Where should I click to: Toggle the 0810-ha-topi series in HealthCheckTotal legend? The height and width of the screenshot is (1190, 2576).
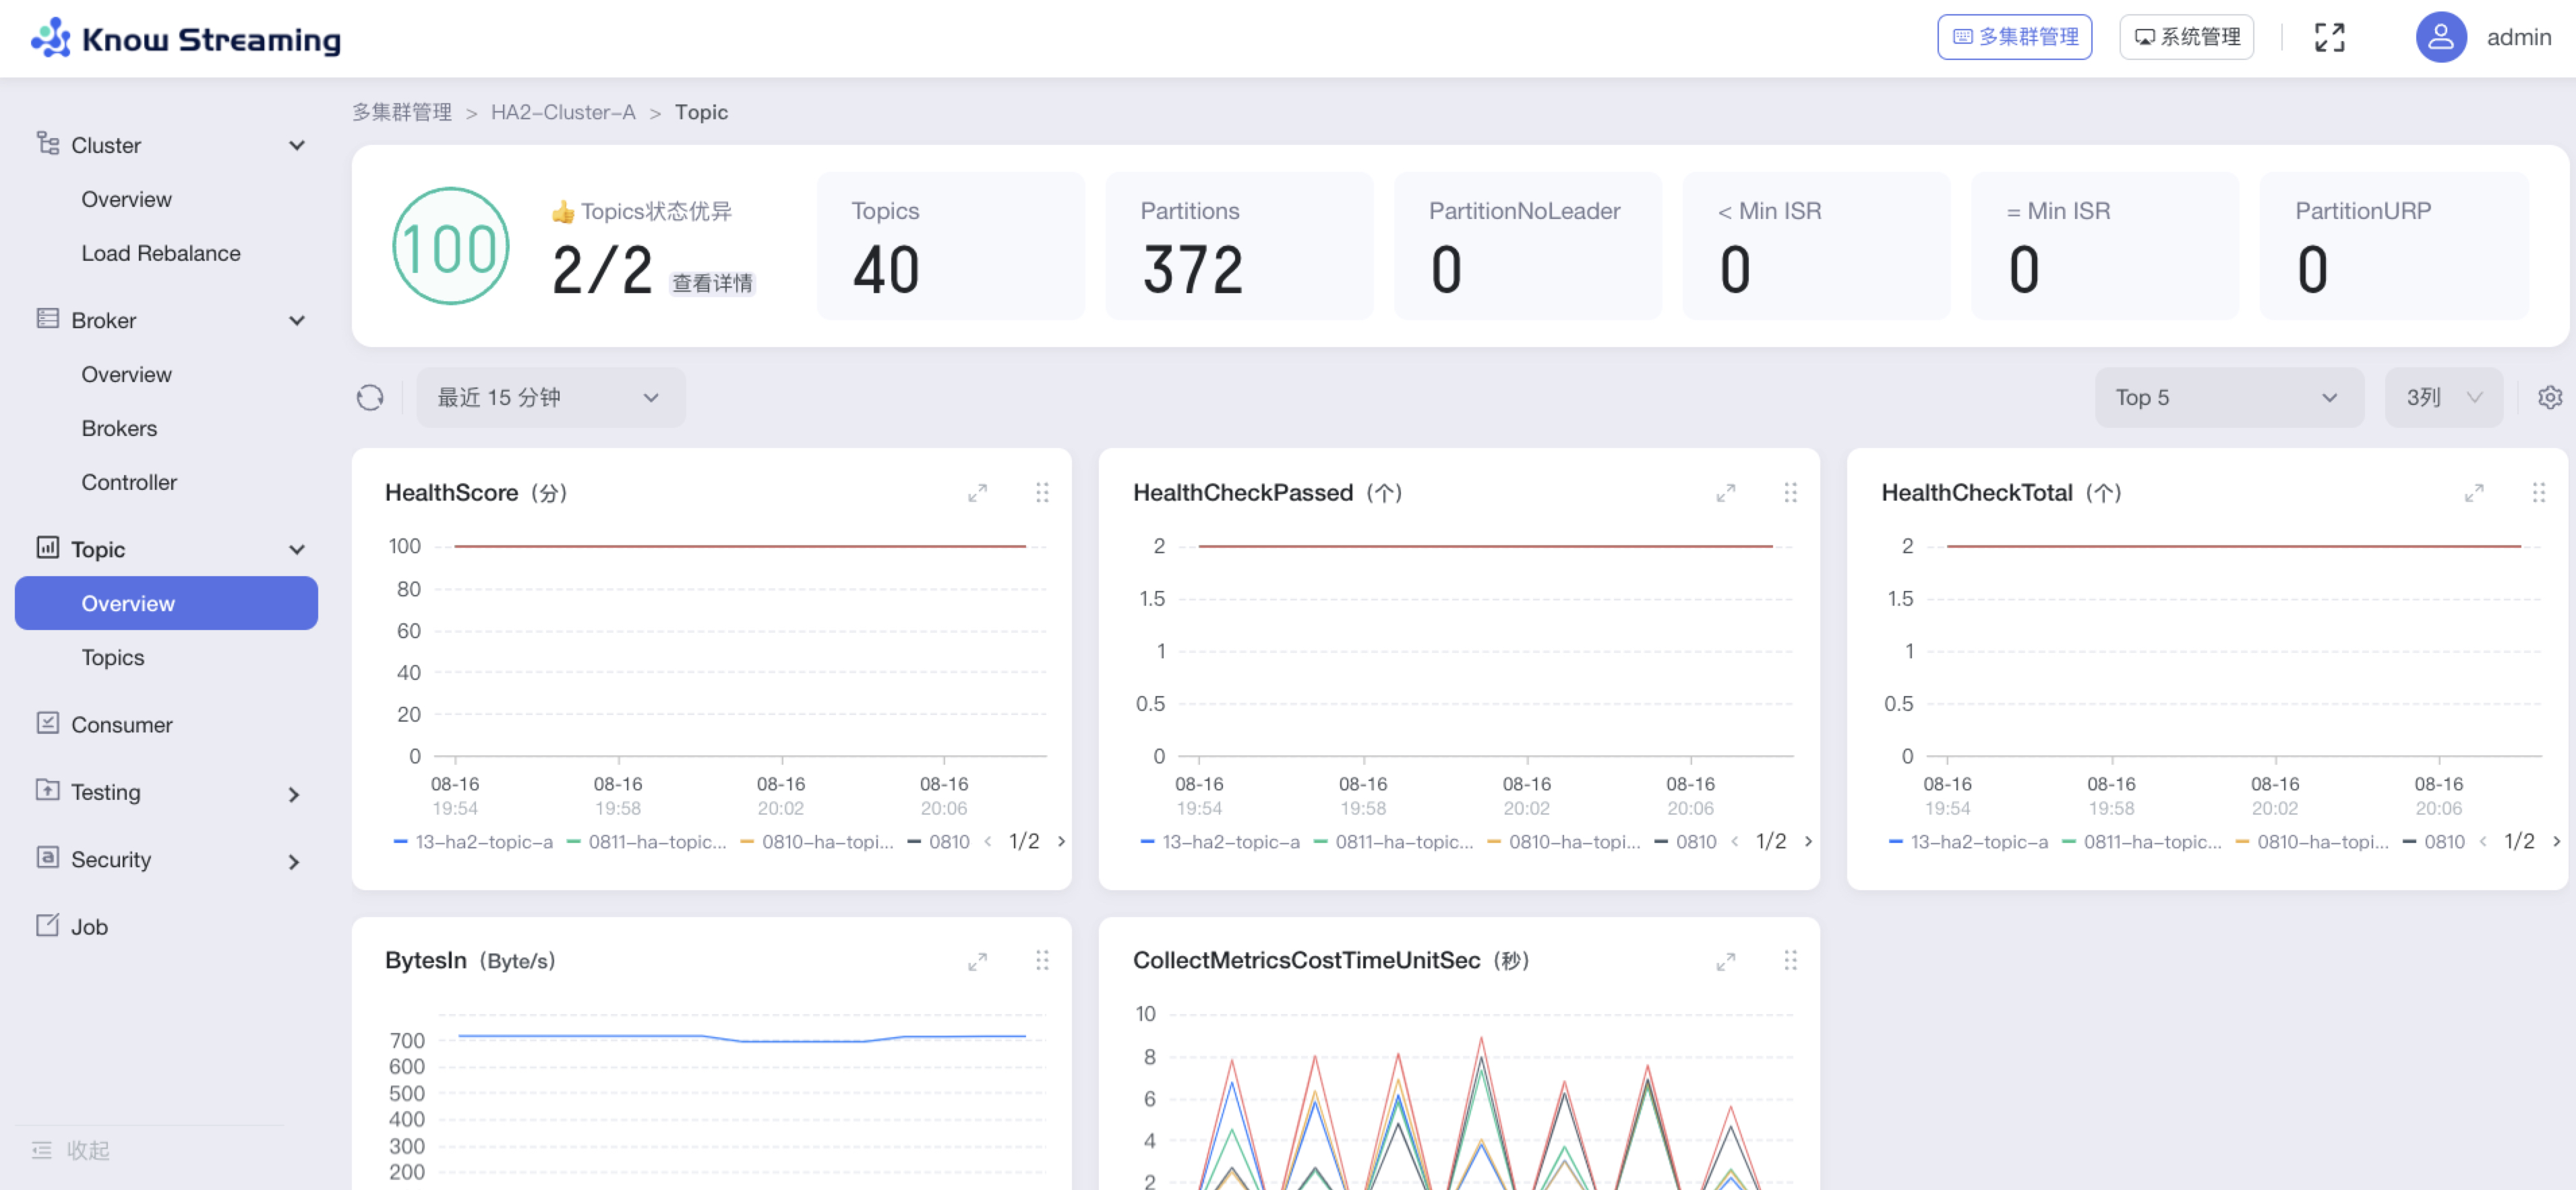[2322, 842]
